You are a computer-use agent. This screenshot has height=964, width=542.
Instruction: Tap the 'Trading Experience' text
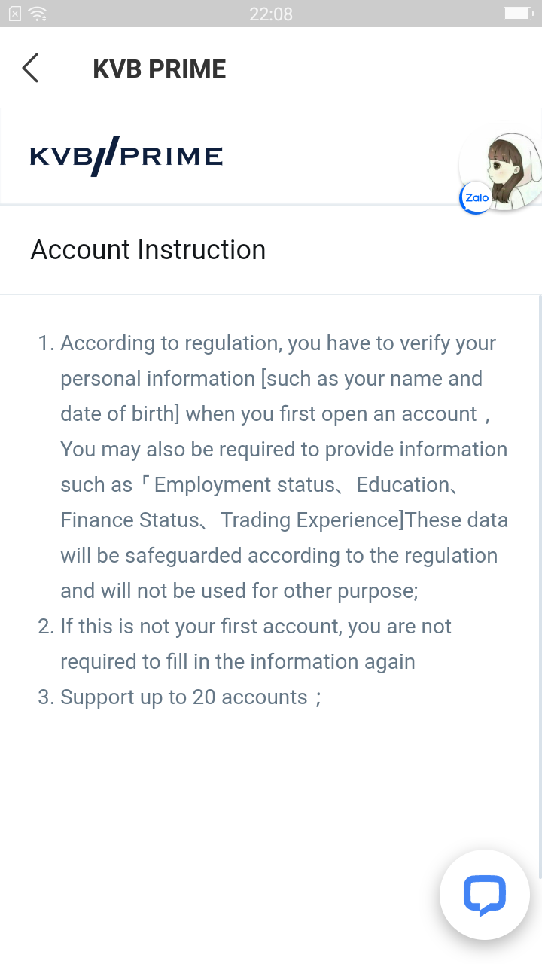pos(309,520)
